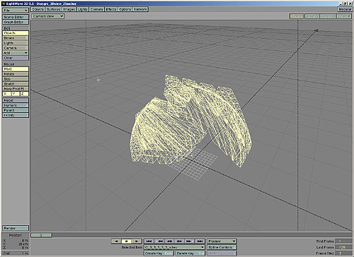Select the Move mouse mode
Screen dimensions: 354x257
pos(16,69)
